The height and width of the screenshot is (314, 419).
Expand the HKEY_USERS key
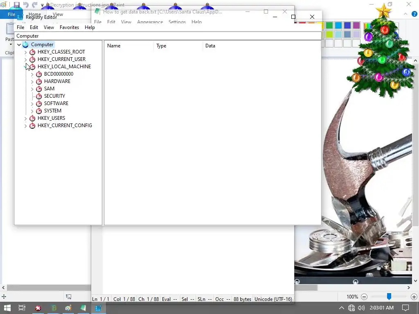coord(26,118)
